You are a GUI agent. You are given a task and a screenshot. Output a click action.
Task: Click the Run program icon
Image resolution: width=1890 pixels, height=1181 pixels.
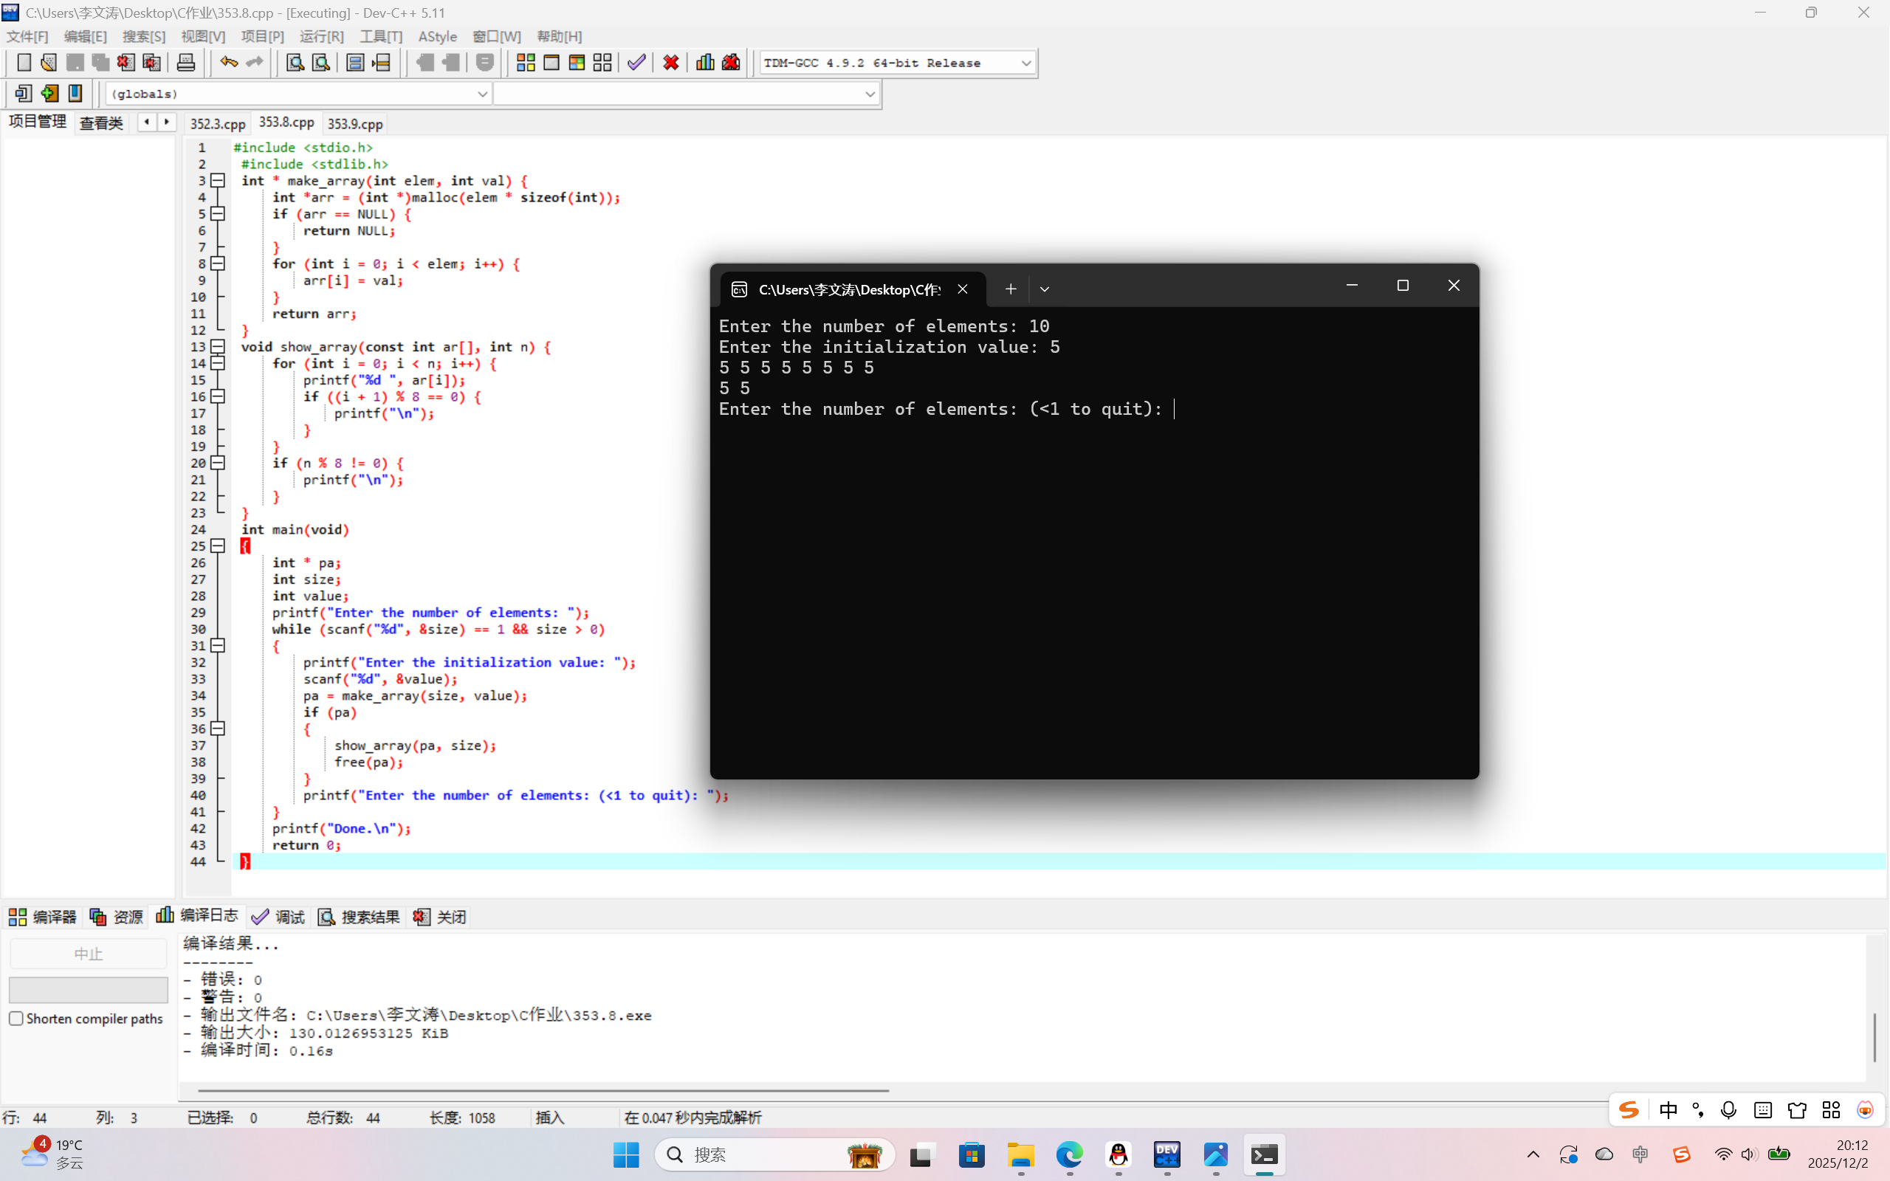[x=551, y=63]
